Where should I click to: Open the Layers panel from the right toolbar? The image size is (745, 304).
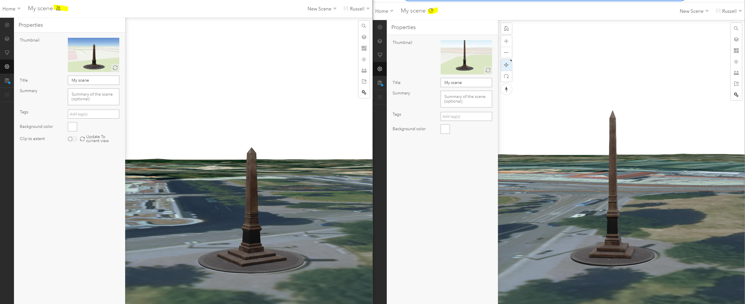(364, 37)
